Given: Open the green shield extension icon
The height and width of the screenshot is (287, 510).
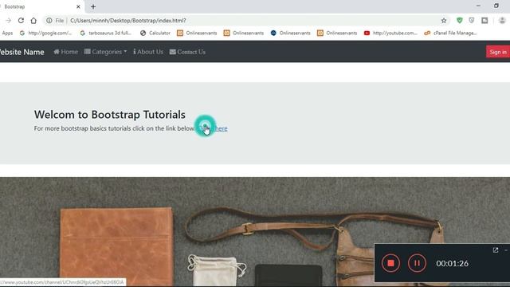Looking at the screenshot, I should tap(459, 21).
